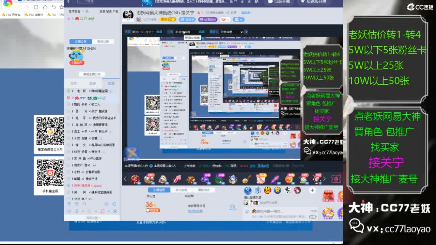Click the browser back arrow

tap(19, 7)
